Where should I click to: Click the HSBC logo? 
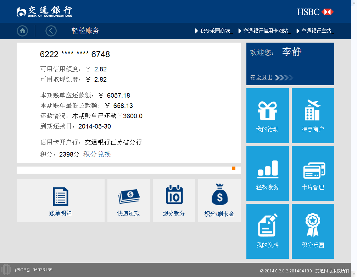pos(315,12)
